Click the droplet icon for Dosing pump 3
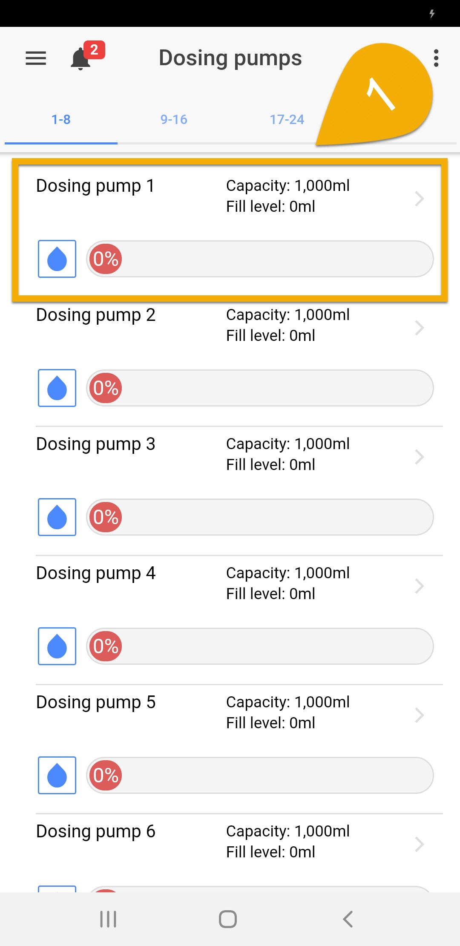Image resolution: width=460 pixels, height=946 pixels. [57, 517]
